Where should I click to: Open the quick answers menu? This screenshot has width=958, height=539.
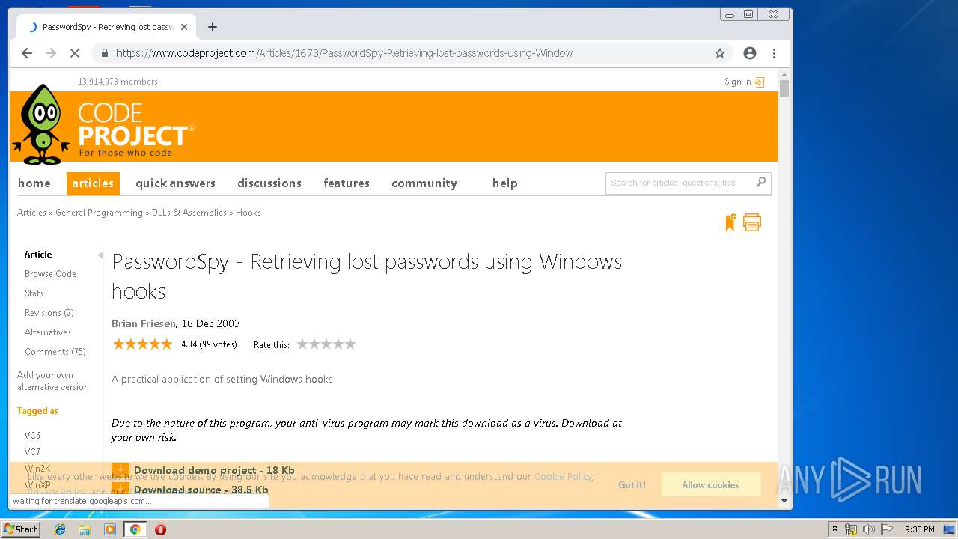point(175,183)
